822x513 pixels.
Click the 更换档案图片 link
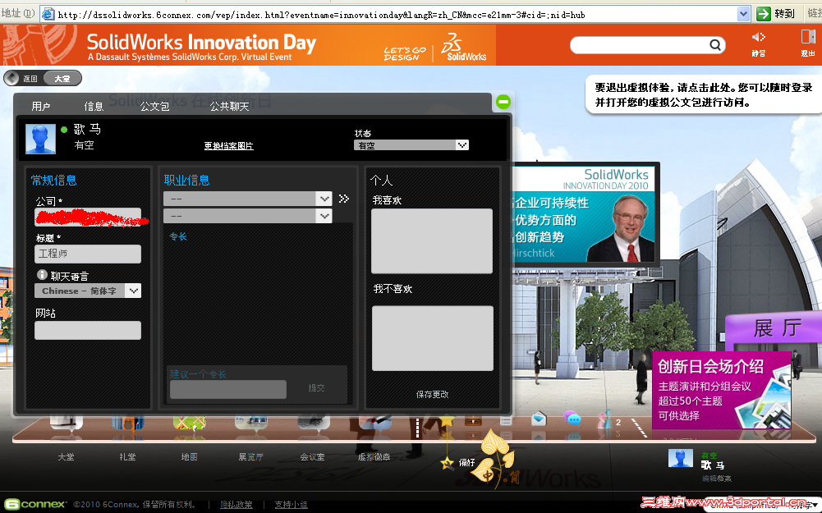pyautogui.click(x=228, y=145)
